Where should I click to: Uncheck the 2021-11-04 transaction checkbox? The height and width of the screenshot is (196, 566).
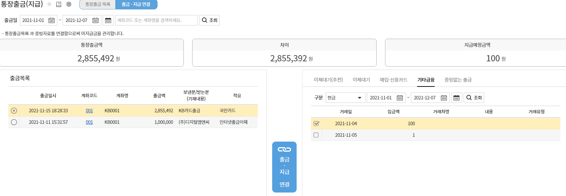pos(316,123)
